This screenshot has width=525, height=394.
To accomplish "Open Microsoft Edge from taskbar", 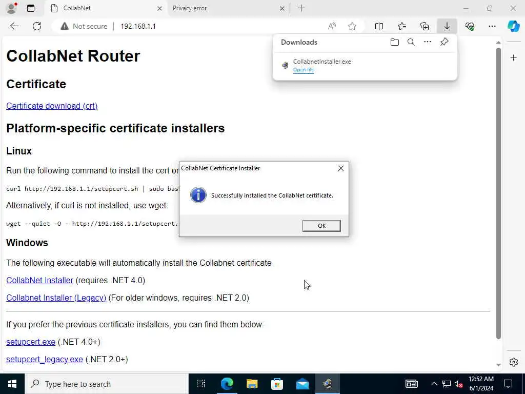I will [227, 384].
